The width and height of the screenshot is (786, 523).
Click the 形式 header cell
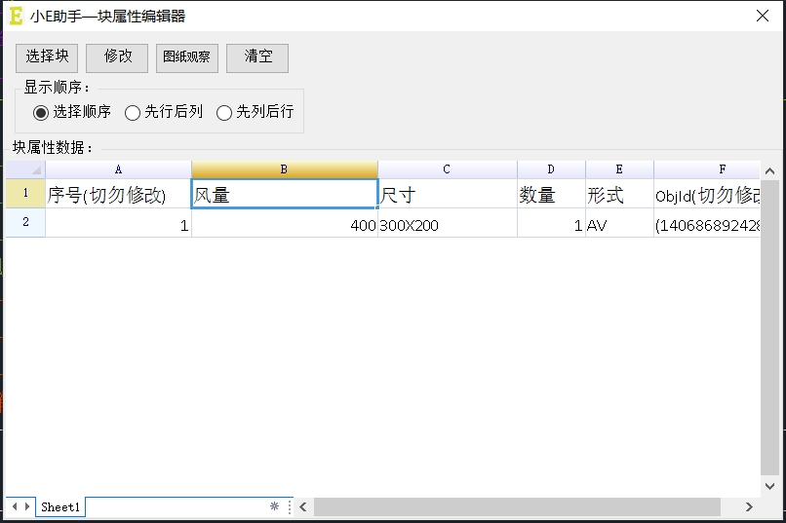click(619, 194)
